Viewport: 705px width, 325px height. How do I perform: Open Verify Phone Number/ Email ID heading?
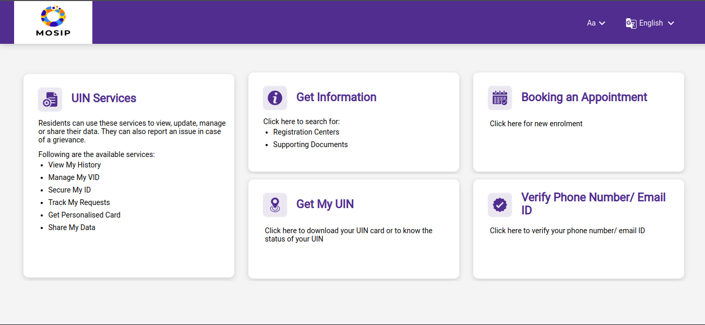coord(593,203)
